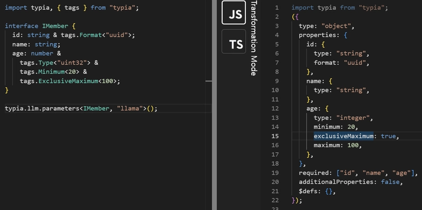
Task: Click 'additionalProperties: false' in output
Action: click(349, 182)
